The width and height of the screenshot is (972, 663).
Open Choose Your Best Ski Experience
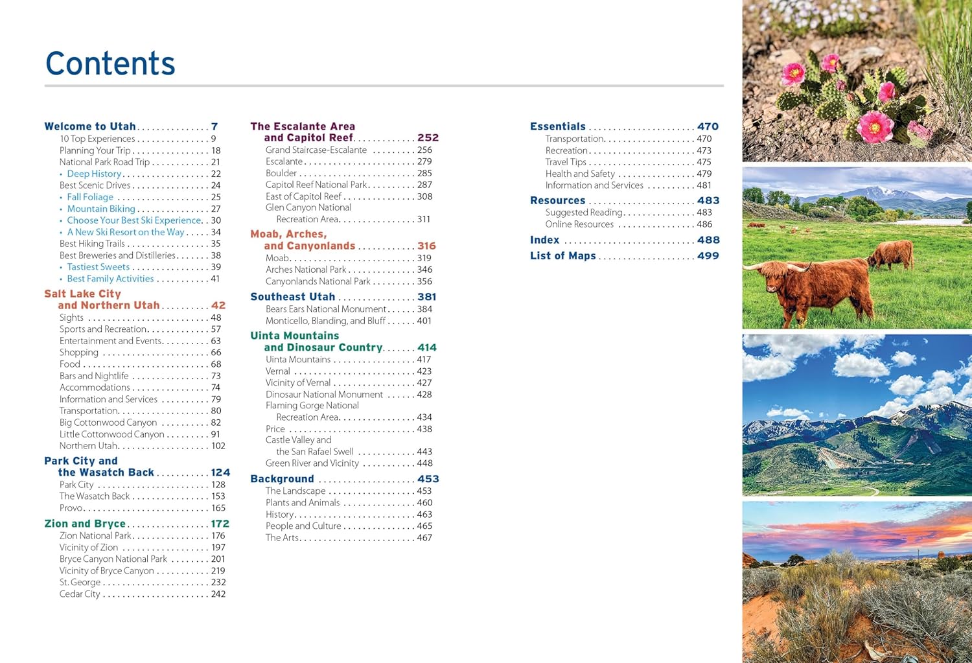(134, 220)
